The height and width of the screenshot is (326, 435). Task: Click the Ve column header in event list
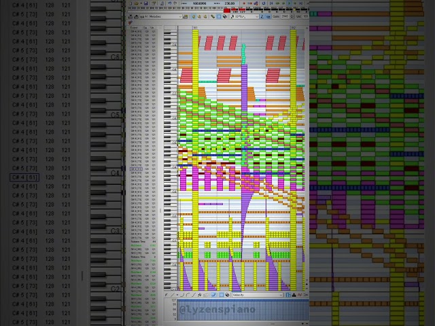point(152,28)
